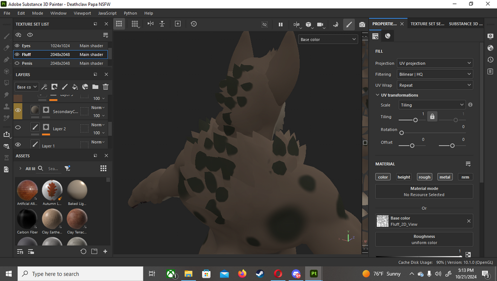Switch assets view to grid icon
The height and width of the screenshot is (281, 497).
pyautogui.click(x=103, y=168)
